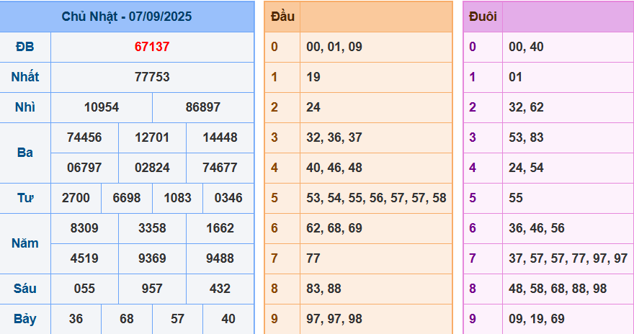
Task: Select third prize number 02824
Action: [152, 168]
